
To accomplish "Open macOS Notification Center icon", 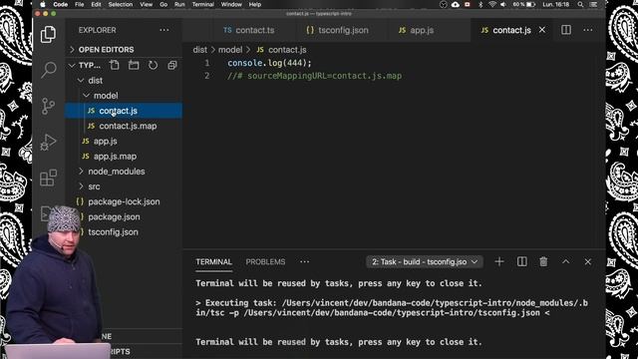I will tap(594, 4).
